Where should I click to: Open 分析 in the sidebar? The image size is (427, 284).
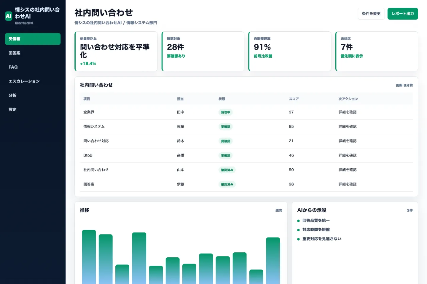33,95
